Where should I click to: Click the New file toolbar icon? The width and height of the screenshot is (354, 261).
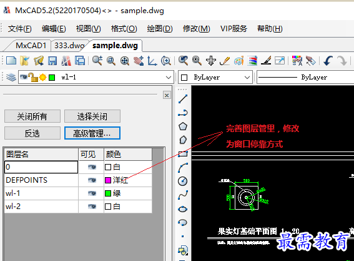tap(11, 61)
